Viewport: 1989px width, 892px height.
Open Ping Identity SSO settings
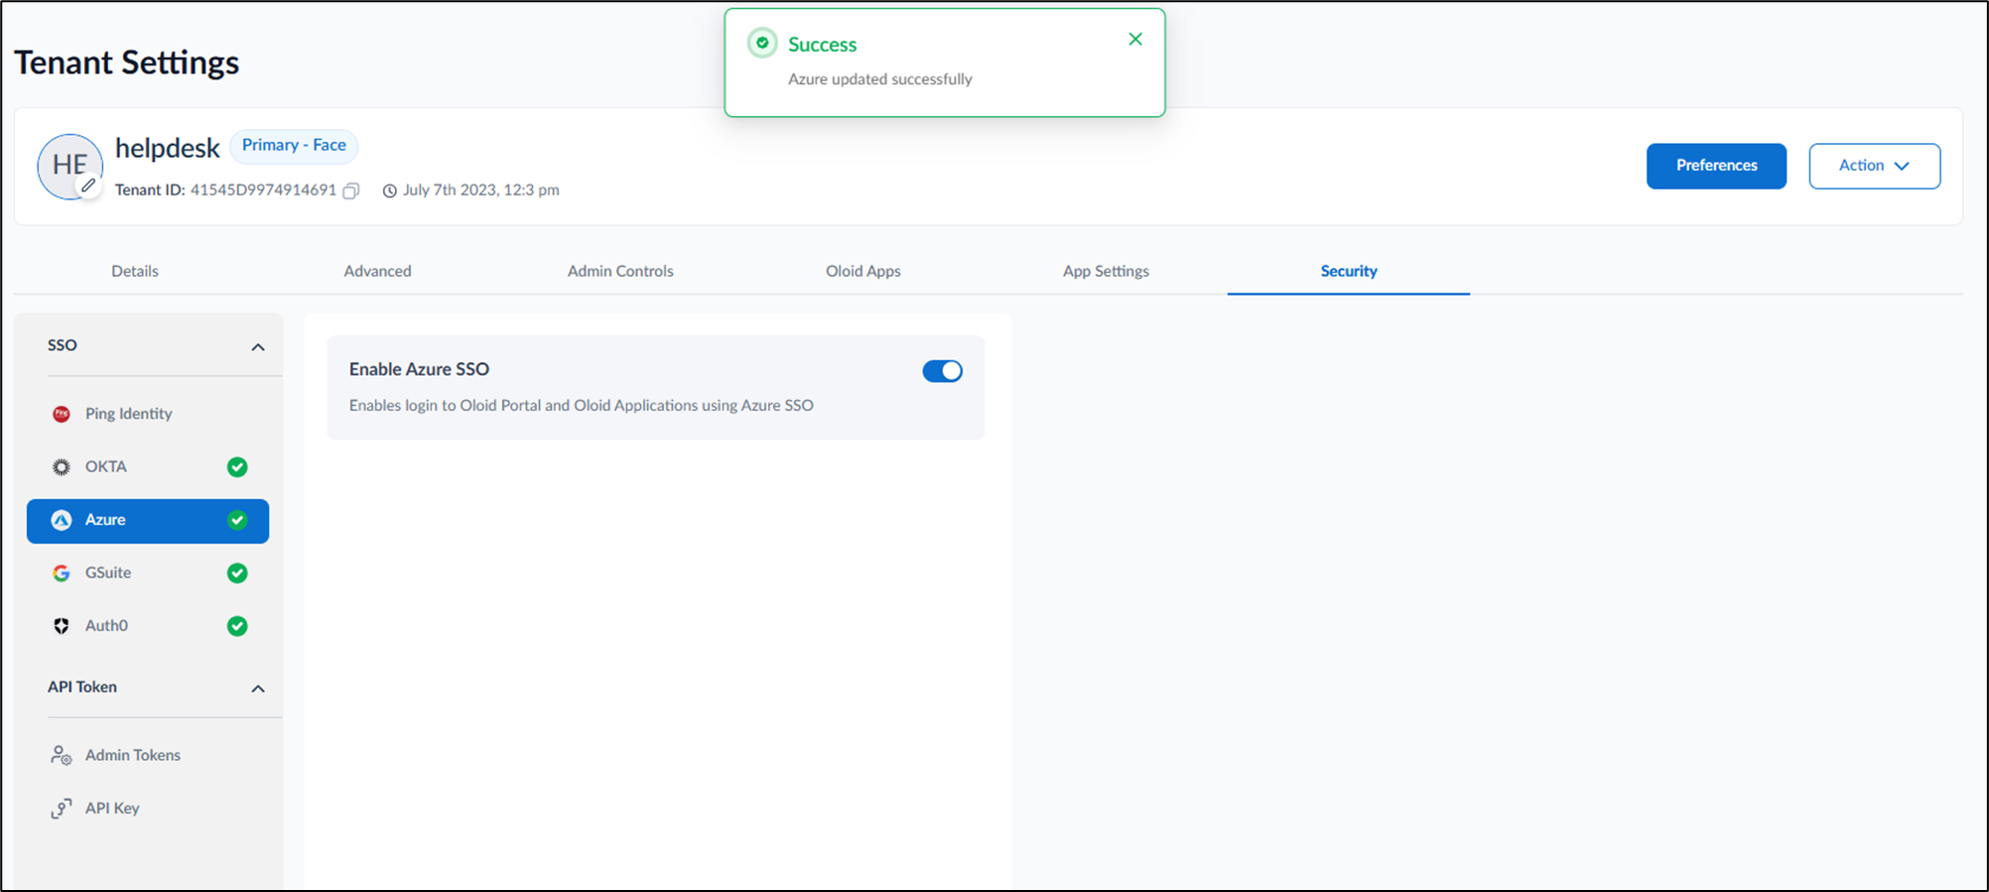(x=148, y=414)
